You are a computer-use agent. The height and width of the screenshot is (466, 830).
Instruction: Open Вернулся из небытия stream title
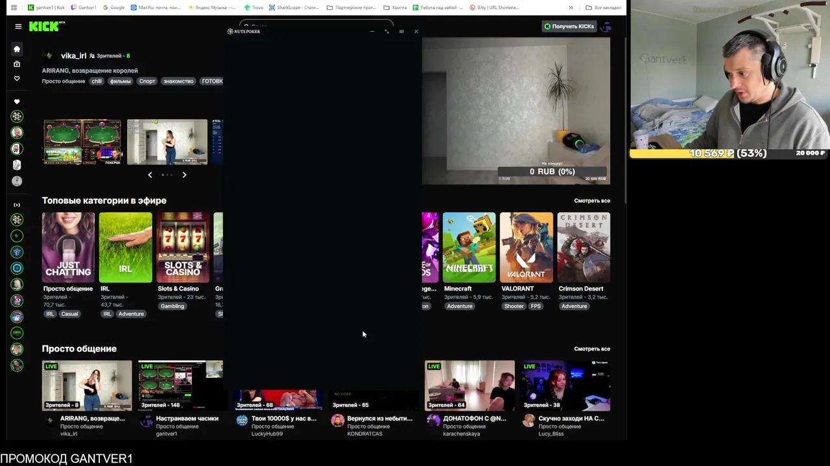[x=380, y=419]
